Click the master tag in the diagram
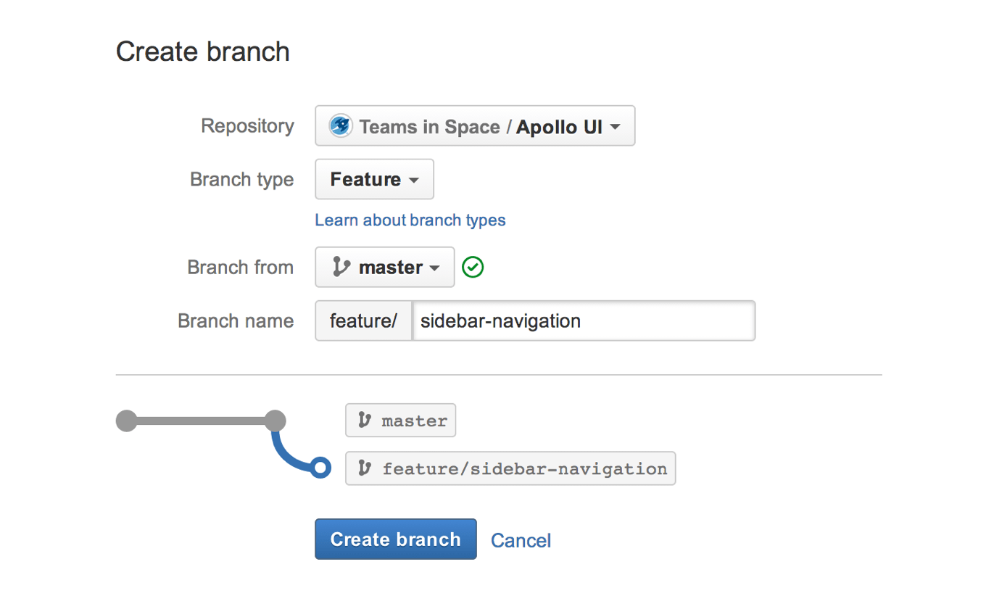The width and height of the screenshot is (986, 596). click(x=401, y=421)
